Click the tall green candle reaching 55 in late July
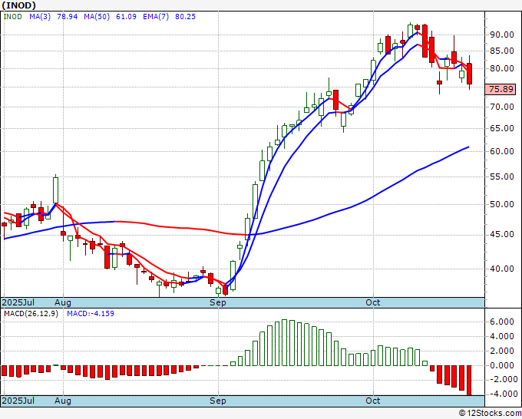522x419 pixels. [55, 190]
